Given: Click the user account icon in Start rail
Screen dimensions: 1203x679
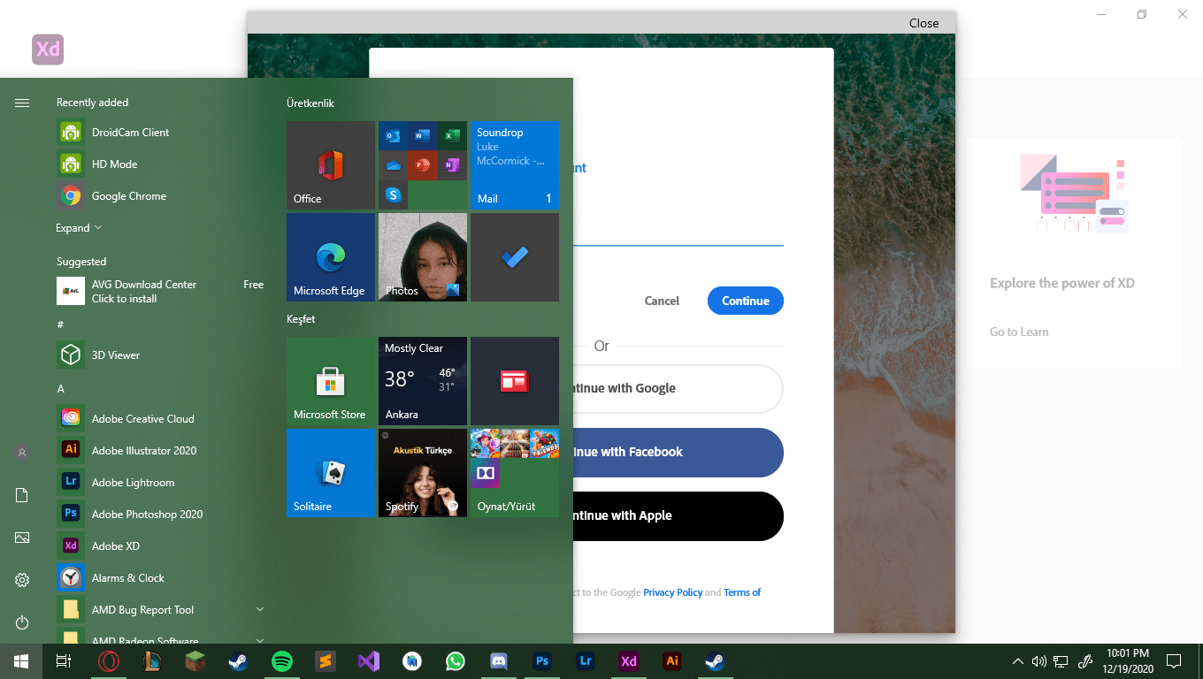Looking at the screenshot, I should point(22,453).
